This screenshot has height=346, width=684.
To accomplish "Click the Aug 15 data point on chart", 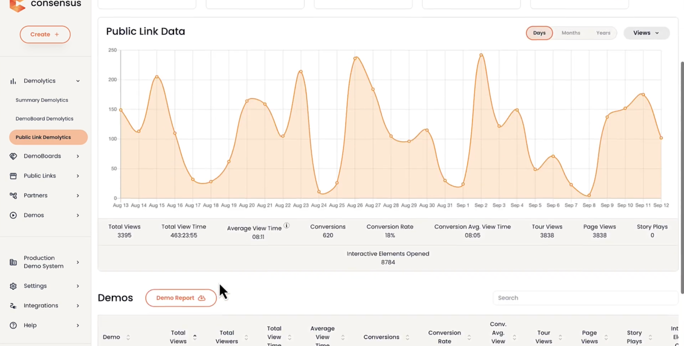I will click(157, 77).
